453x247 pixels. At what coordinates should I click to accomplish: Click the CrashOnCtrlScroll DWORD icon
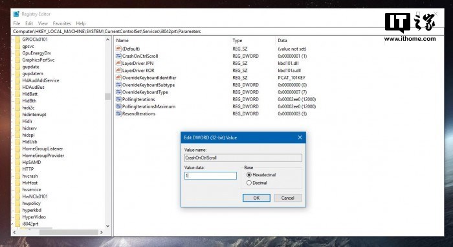point(118,56)
